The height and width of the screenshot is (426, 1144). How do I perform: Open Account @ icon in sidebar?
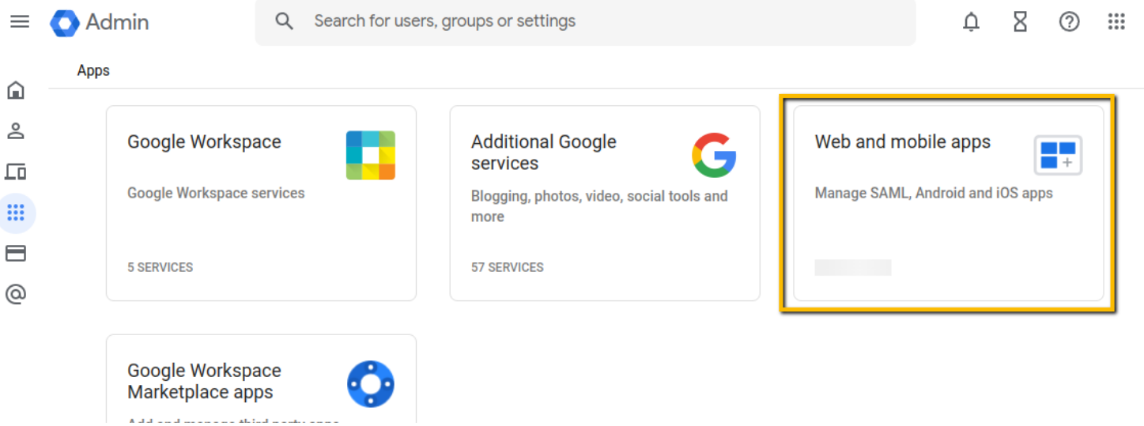pyautogui.click(x=16, y=295)
